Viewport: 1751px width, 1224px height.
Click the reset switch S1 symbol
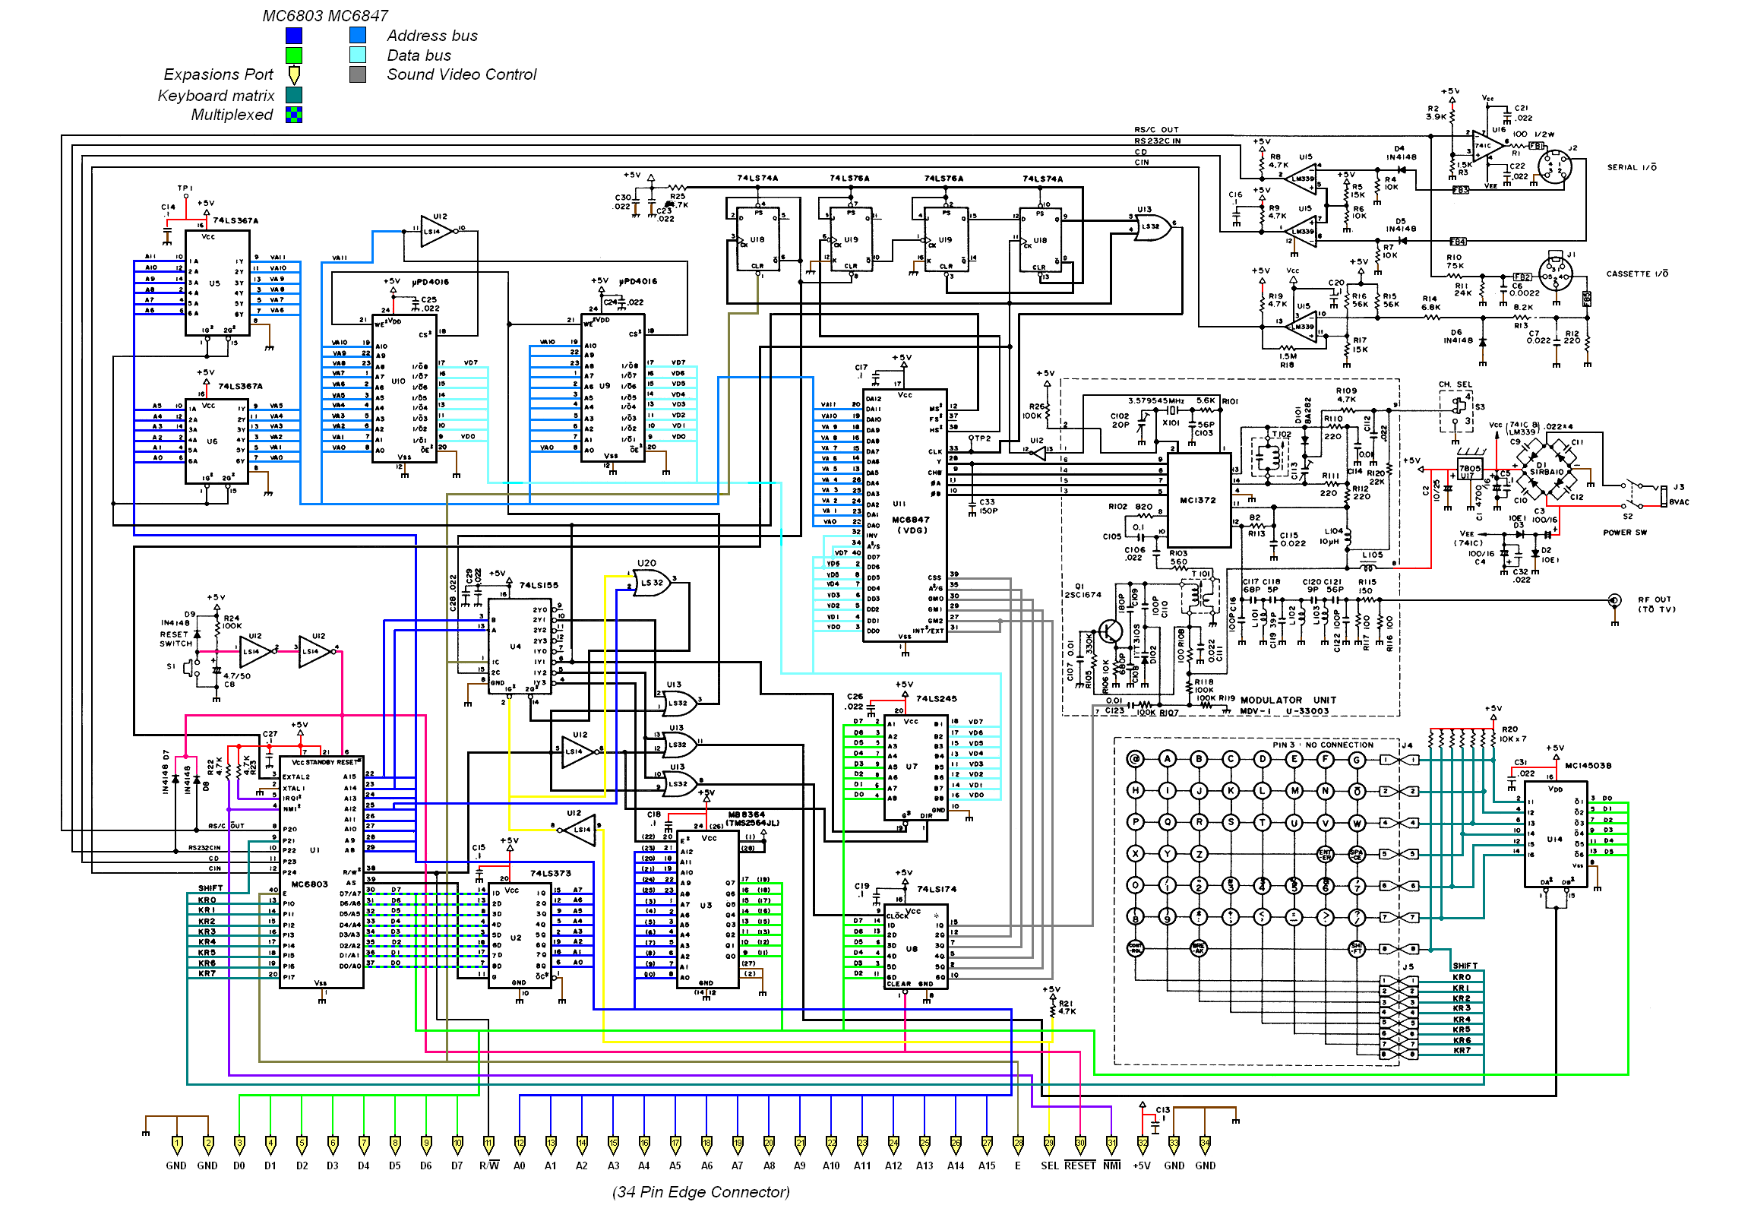[193, 668]
